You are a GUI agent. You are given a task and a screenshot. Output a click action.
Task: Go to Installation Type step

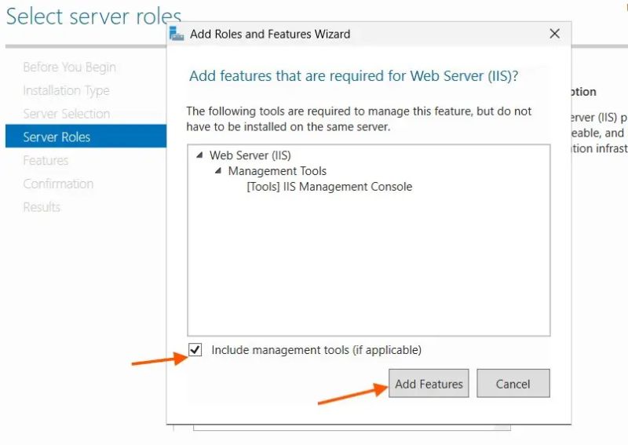point(66,90)
